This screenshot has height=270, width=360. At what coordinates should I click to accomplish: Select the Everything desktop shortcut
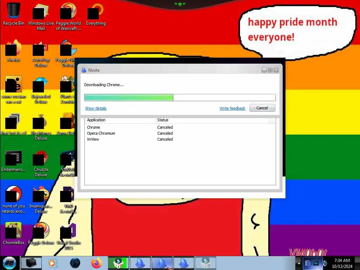point(96,14)
